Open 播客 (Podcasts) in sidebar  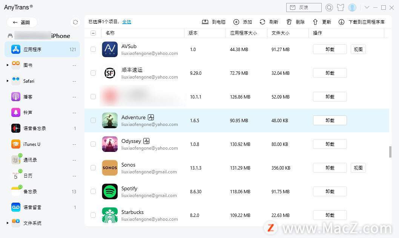[x=42, y=97]
